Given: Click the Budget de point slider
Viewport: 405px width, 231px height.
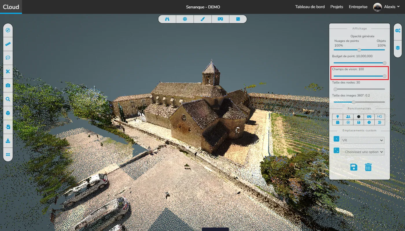Looking at the screenshot, I should 359,63.
